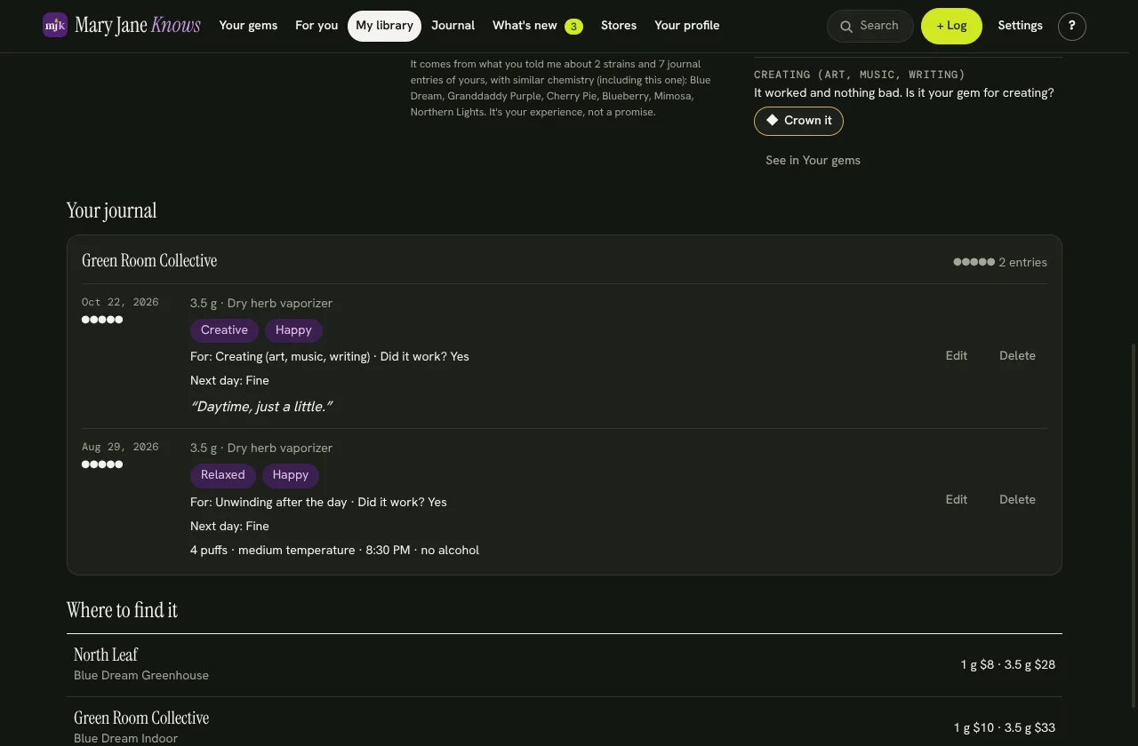This screenshot has width=1138, height=746.
Task: Delete the Aug 29, 2026 journal entry
Action: click(1017, 500)
